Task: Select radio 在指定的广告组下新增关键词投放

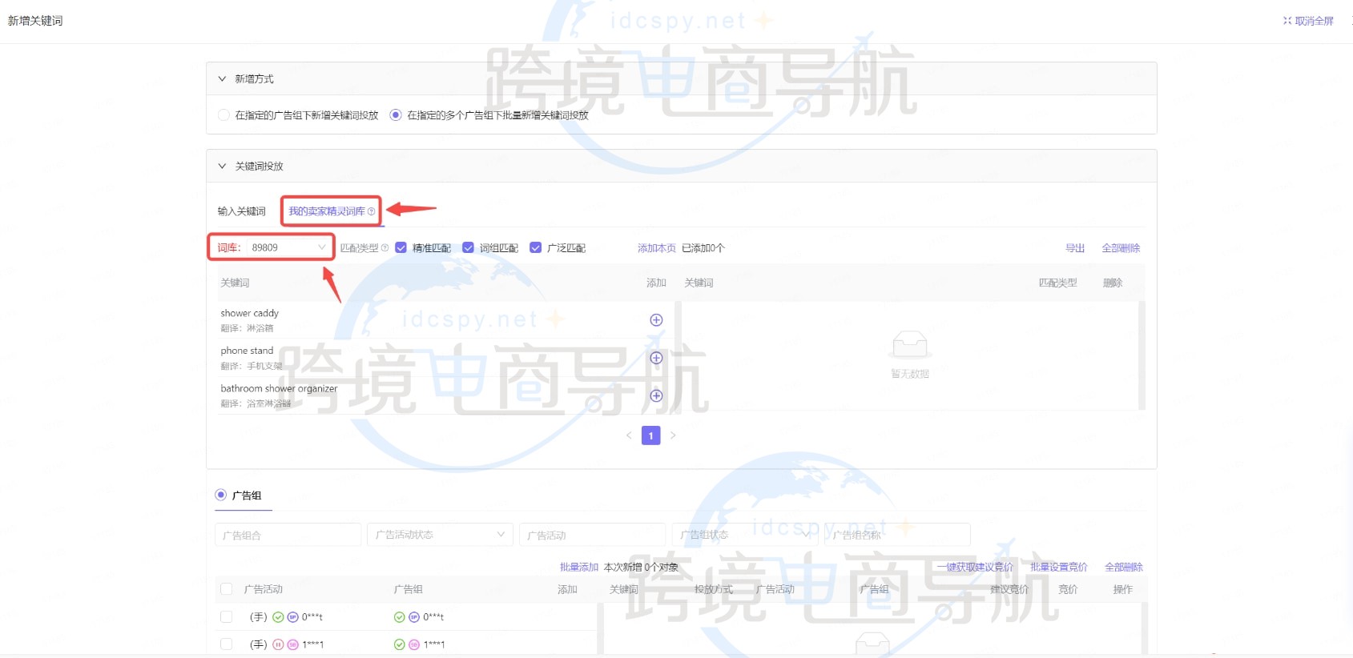Action: 223,115
